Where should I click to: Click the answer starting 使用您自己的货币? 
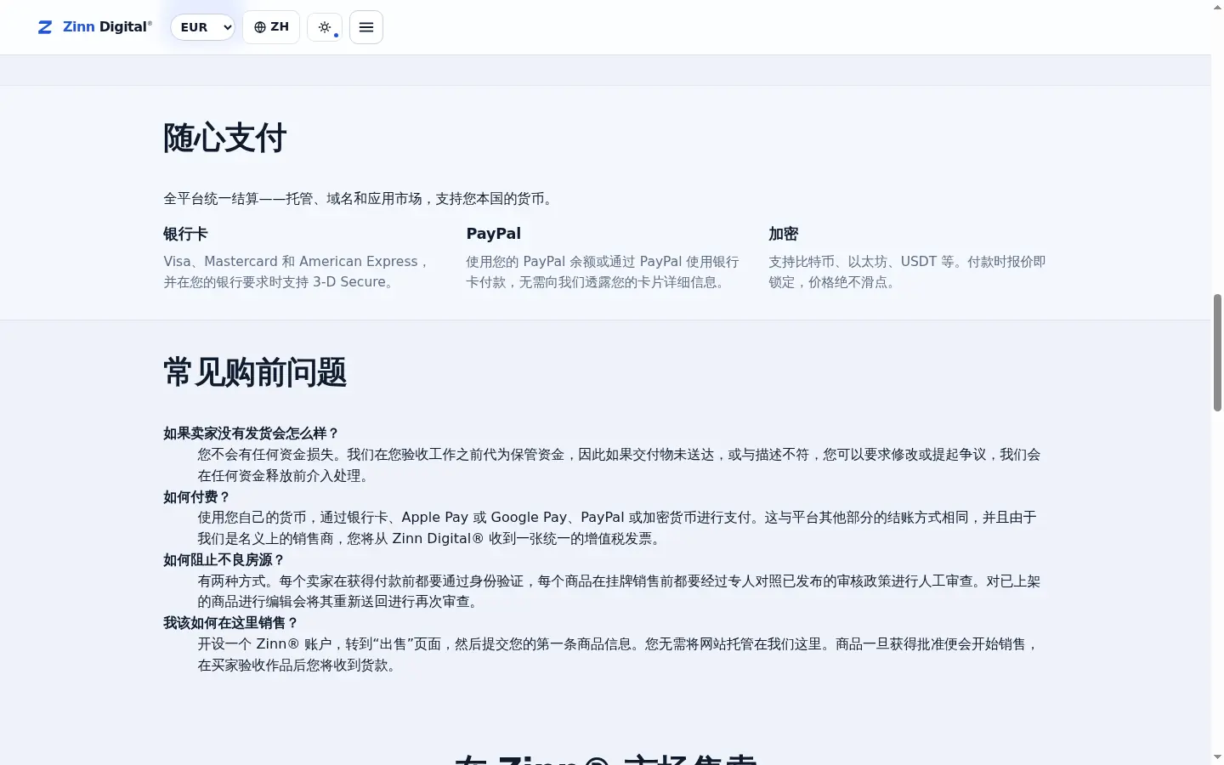point(618,528)
